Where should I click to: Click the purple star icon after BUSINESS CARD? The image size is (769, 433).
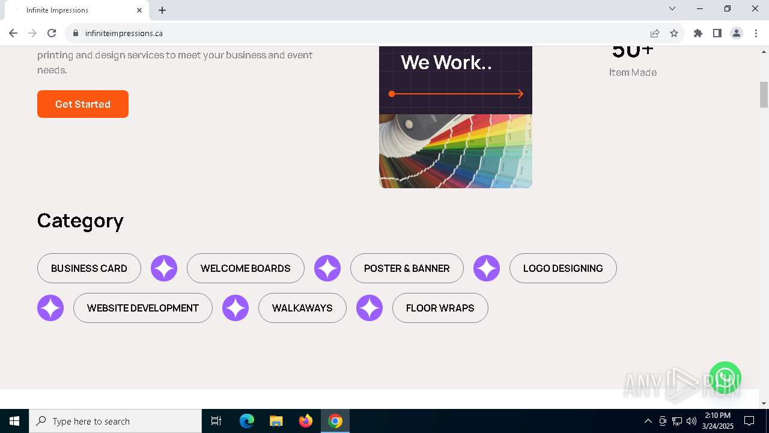(x=164, y=268)
